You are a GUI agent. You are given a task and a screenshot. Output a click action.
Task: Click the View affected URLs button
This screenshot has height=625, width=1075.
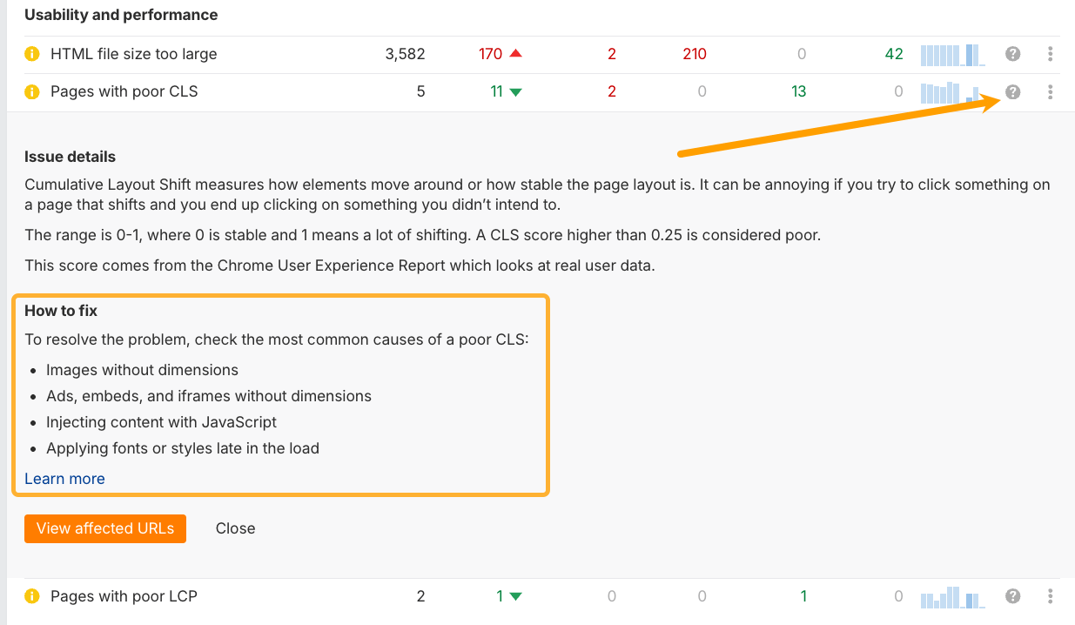tap(104, 528)
